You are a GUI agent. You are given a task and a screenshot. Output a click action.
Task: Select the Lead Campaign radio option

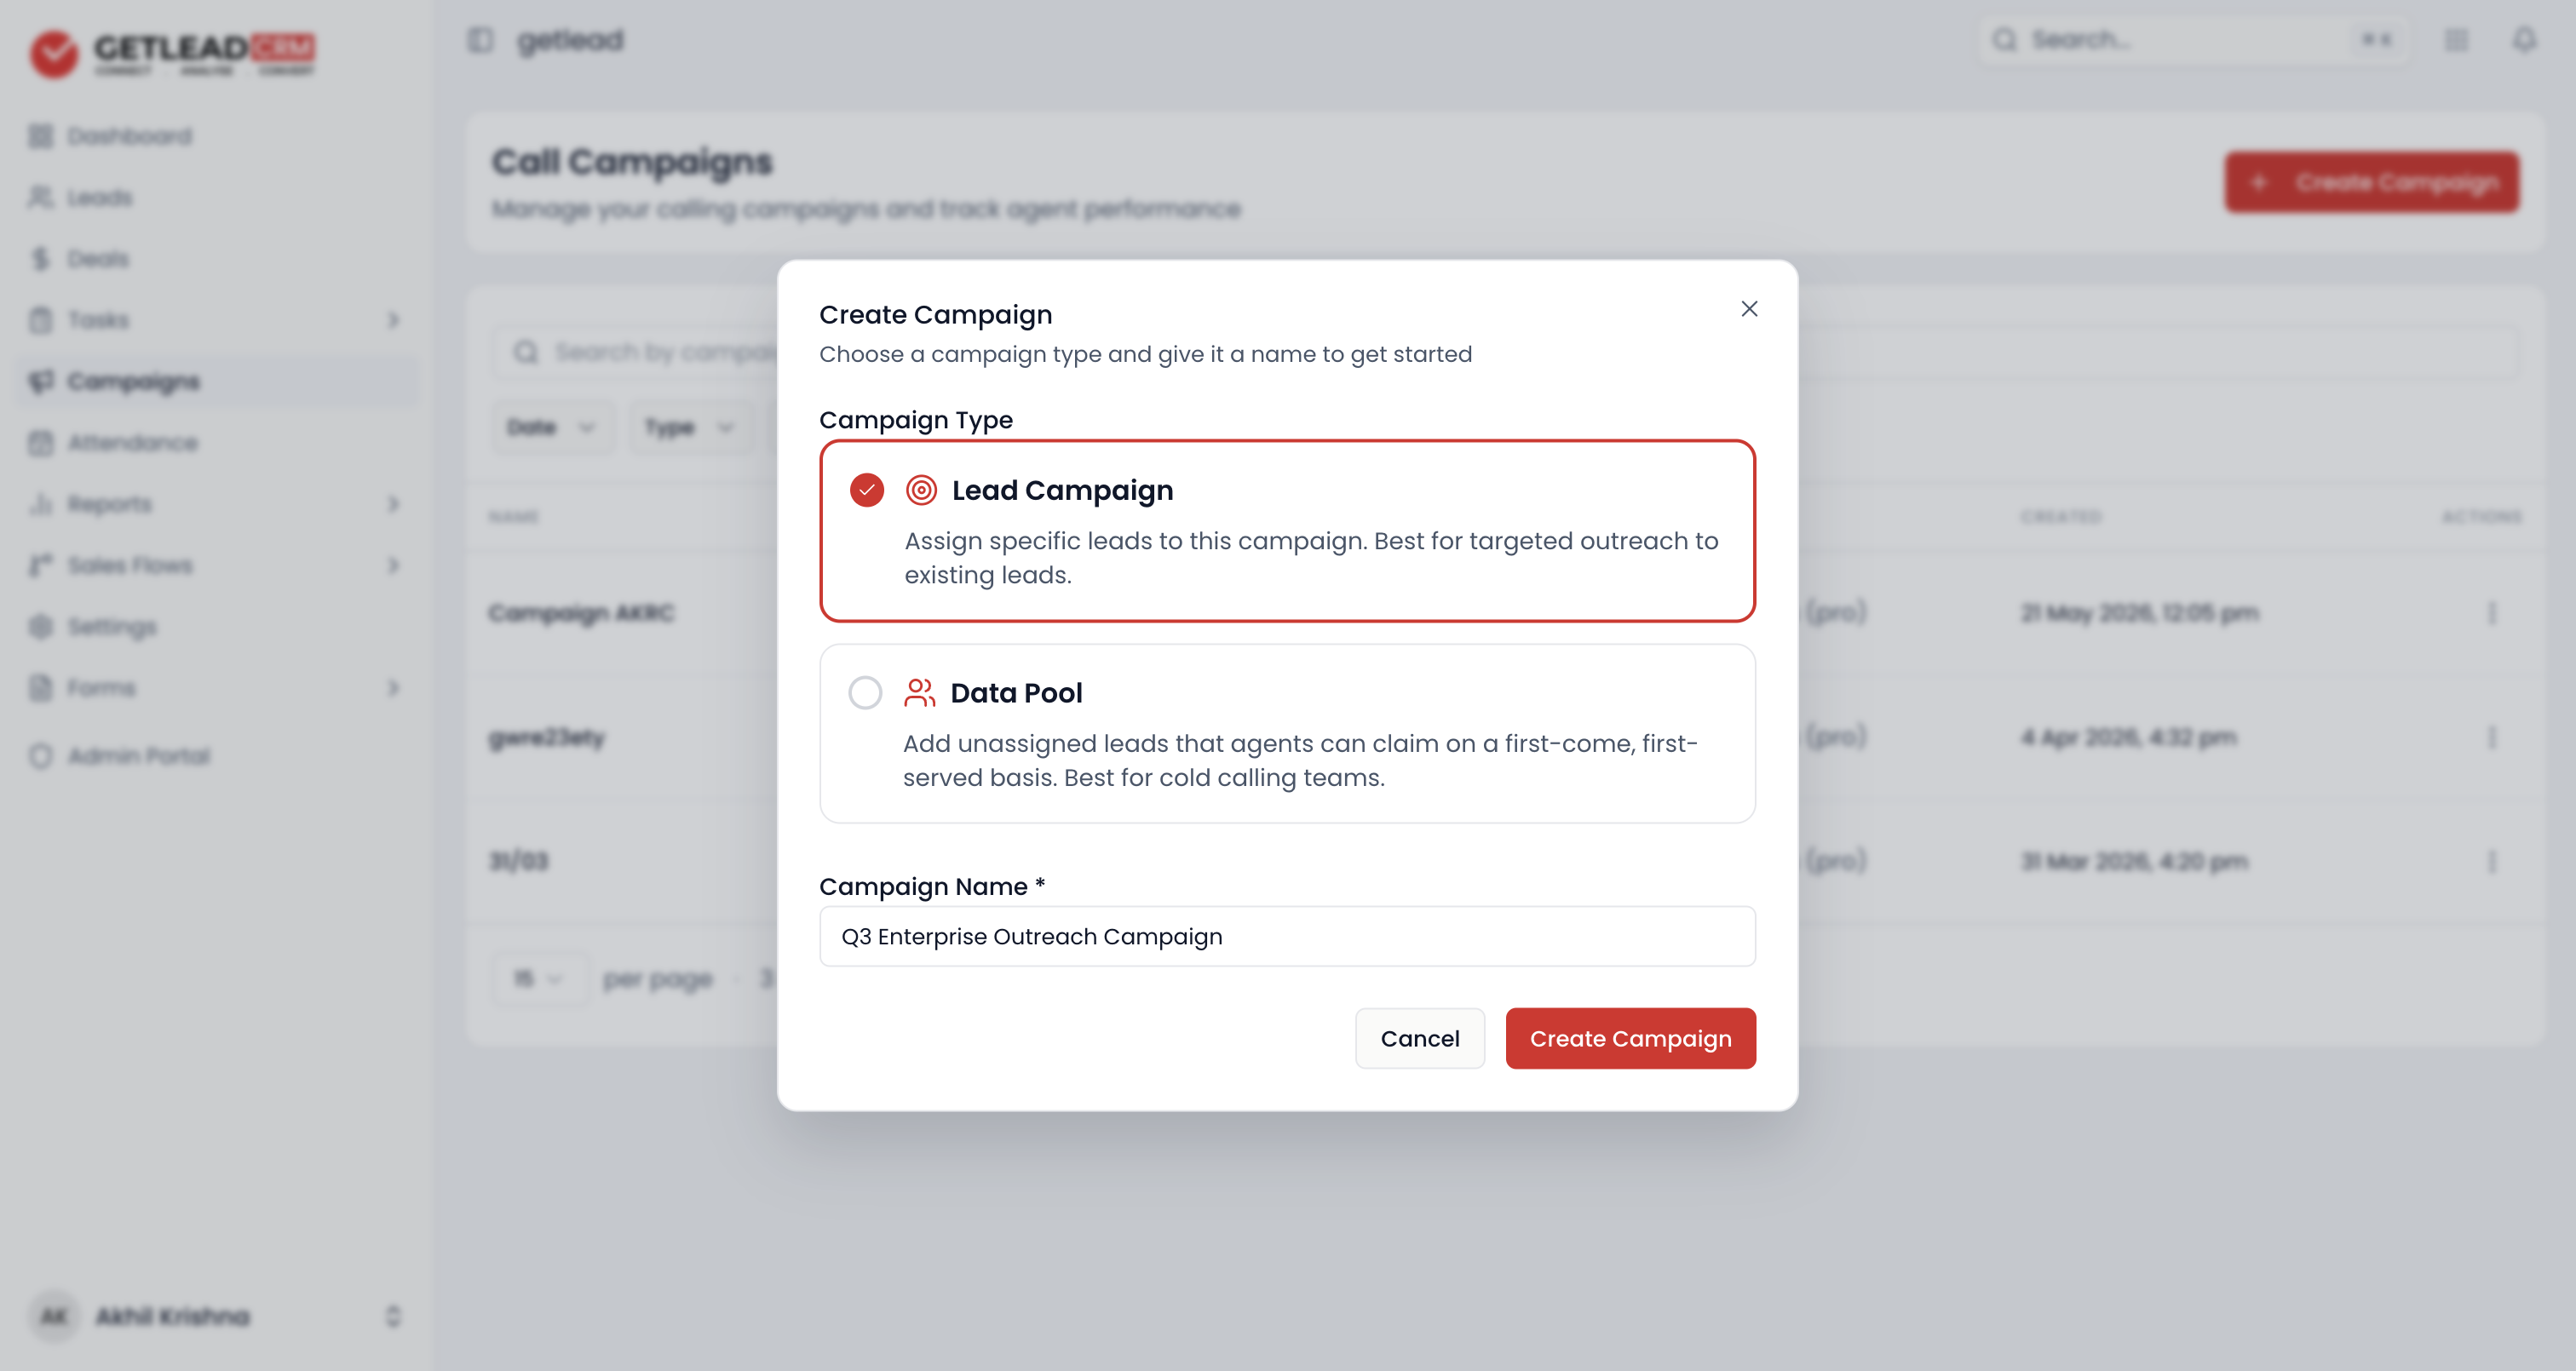pos(867,490)
